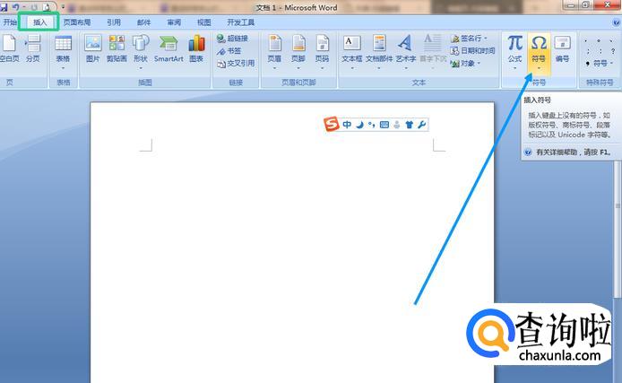
Task: Expand the Text Box (文本框) dropdown arrow
Action: pyautogui.click(x=352, y=68)
